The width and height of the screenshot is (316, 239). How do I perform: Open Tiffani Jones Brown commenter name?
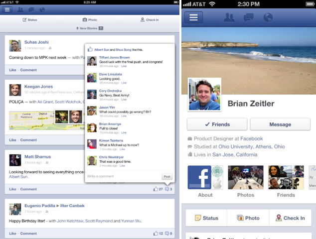point(114,57)
